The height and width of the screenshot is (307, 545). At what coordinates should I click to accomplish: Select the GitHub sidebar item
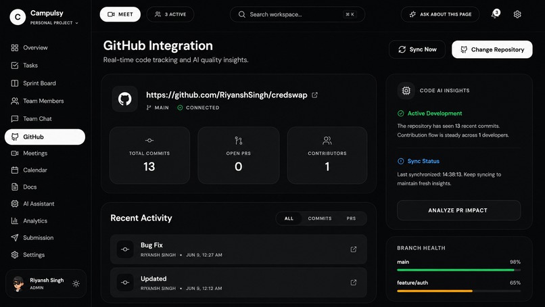(45, 137)
